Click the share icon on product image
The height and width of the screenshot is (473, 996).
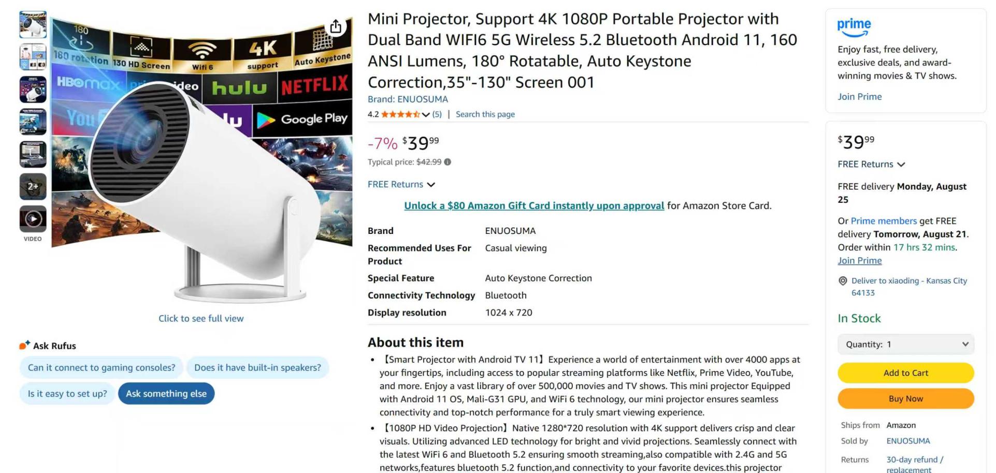pos(336,26)
